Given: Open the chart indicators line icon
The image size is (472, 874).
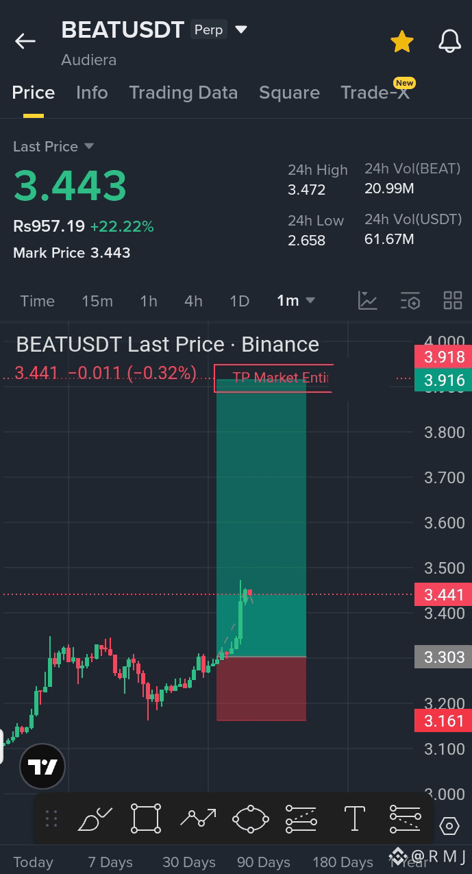Looking at the screenshot, I should coord(368,300).
